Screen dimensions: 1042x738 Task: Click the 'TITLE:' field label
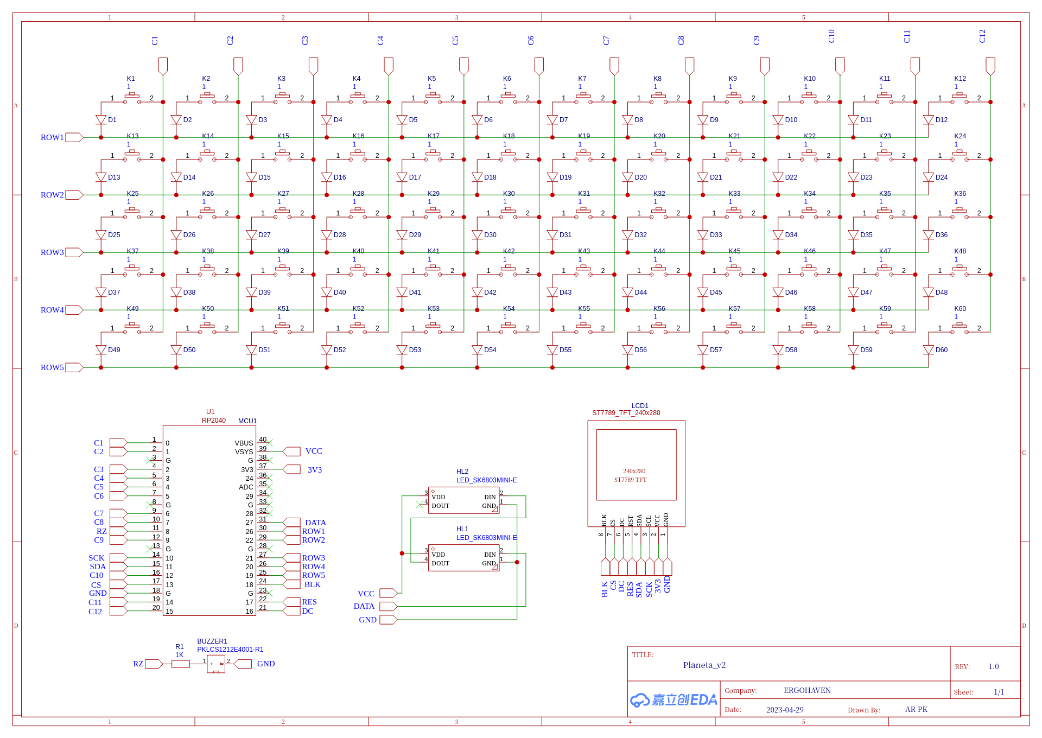[x=643, y=655]
